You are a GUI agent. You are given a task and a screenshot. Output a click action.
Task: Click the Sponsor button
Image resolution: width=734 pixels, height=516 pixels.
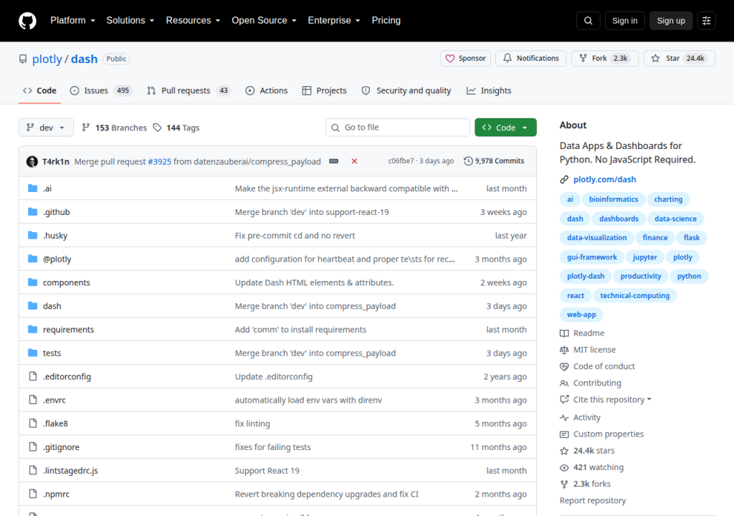(x=465, y=58)
